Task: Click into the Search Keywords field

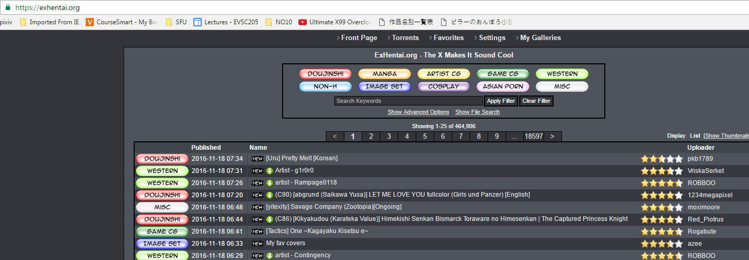Action: click(408, 101)
